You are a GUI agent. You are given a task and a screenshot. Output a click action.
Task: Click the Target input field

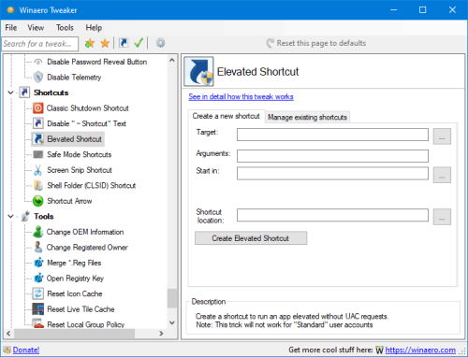pos(332,135)
